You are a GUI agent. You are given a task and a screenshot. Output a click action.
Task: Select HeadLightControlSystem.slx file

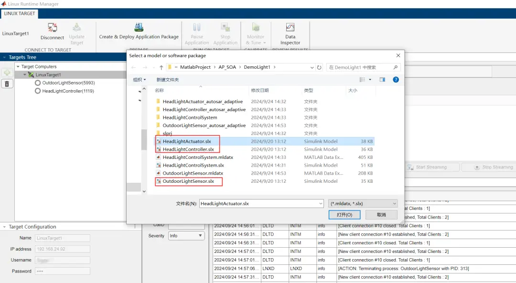[193, 165]
